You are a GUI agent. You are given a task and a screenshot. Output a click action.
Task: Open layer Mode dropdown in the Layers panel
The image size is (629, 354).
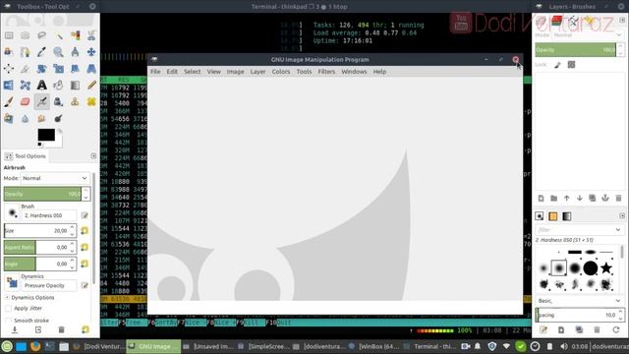[x=588, y=35]
